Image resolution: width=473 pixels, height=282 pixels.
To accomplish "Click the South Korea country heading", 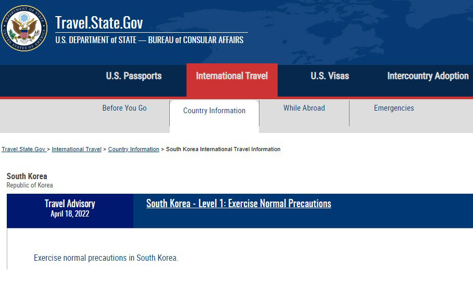I will 27,176.
